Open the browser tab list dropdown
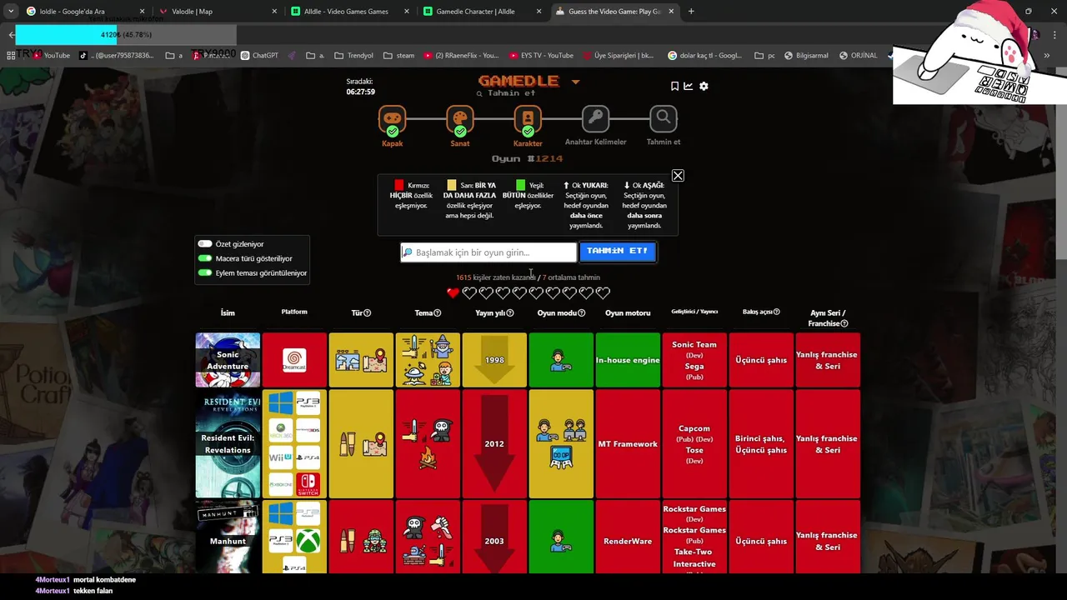 click(11, 12)
